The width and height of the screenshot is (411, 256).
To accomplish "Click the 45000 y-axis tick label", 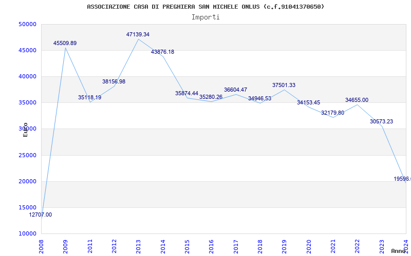I will pos(27,50).
